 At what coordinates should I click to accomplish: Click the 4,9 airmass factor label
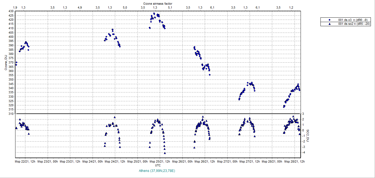pos(80,7)
